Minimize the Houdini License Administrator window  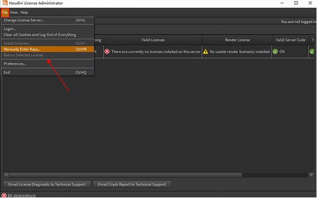point(282,3)
